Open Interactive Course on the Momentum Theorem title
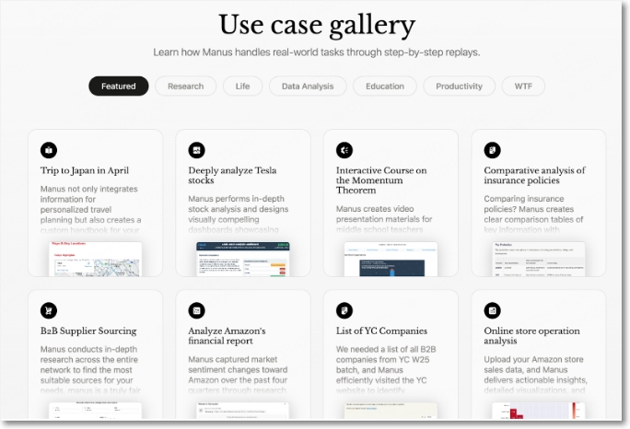This screenshot has width=630, height=429. pyautogui.click(x=381, y=180)
